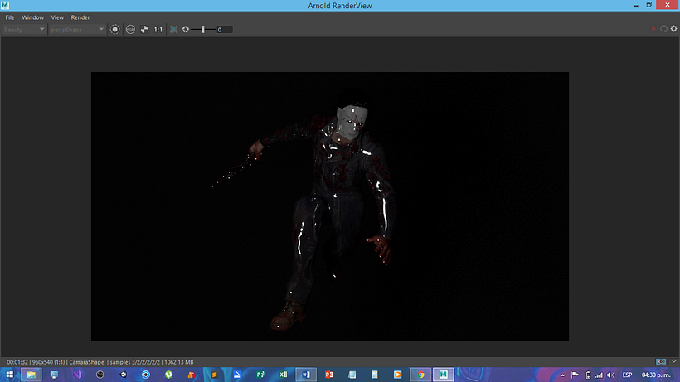This screenshot has width=680, height=382.
Task: Adjust the exposure slider handle
Action: click(x=203, y=30)
